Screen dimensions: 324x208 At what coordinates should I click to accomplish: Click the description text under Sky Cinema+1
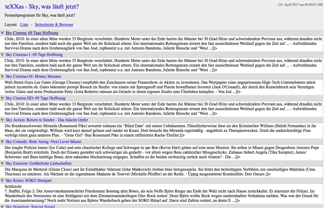coord(163,65)
